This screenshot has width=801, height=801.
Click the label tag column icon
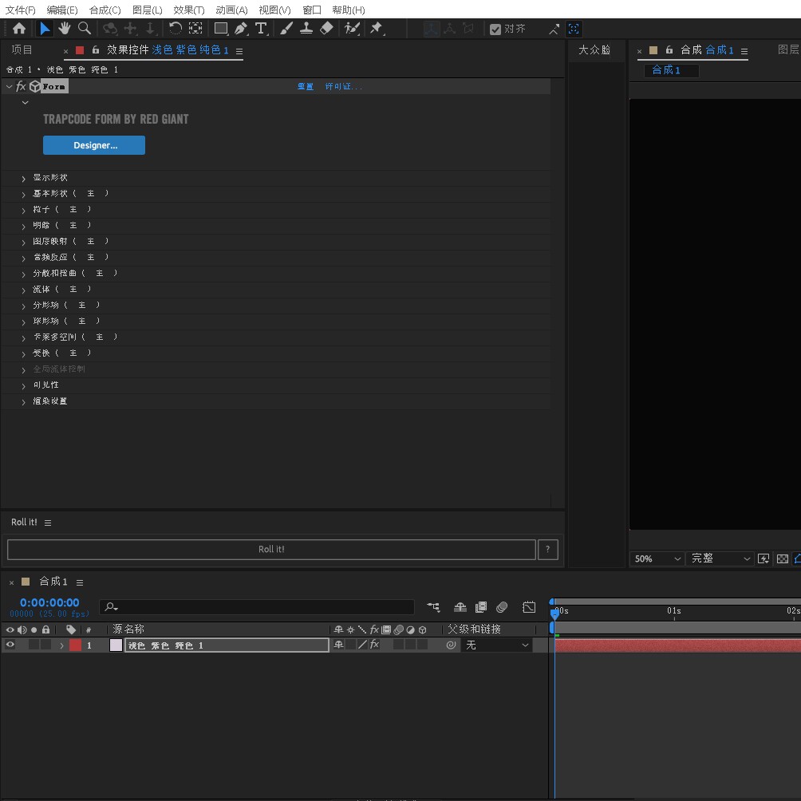pyautogui.click(x=71, y=629)
